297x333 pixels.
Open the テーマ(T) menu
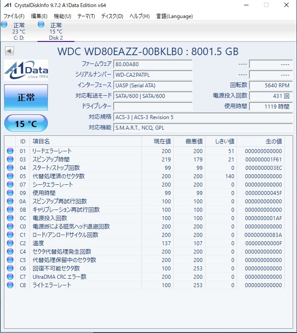tap(86, 16)
